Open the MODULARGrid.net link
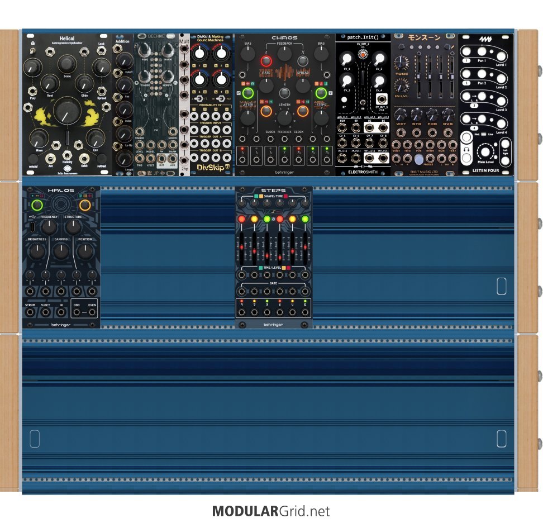The width and height of the screenshot is (543, 523). pyautogui.click(x=271, y=511)
